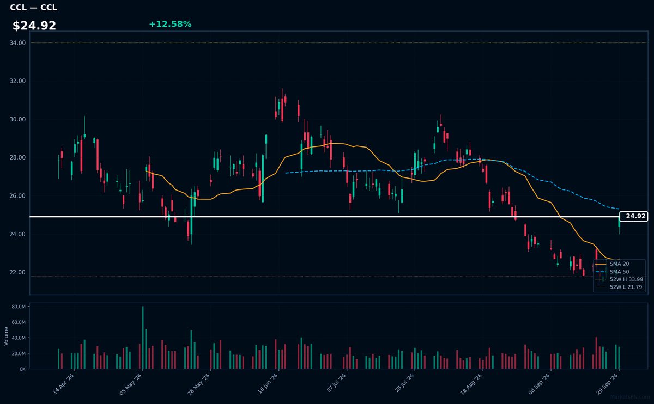654x404 pixels.
Task: Click the $24.92 current price header
Action: click(x=34, y=26)
